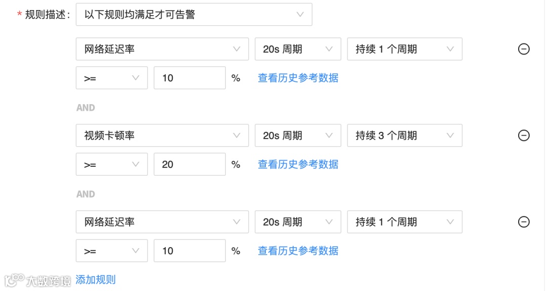The height and width of the screenshot is (291, 547).
Task: Click the 添加规则 link
Action: [x=96, y=280]
